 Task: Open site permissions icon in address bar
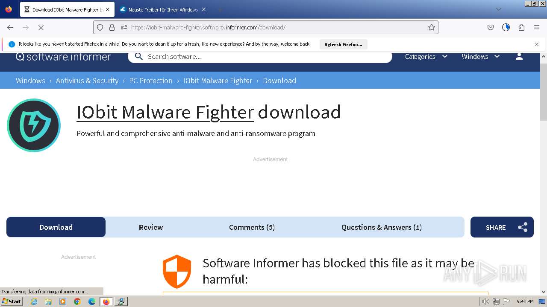click(x=124, y=27)
